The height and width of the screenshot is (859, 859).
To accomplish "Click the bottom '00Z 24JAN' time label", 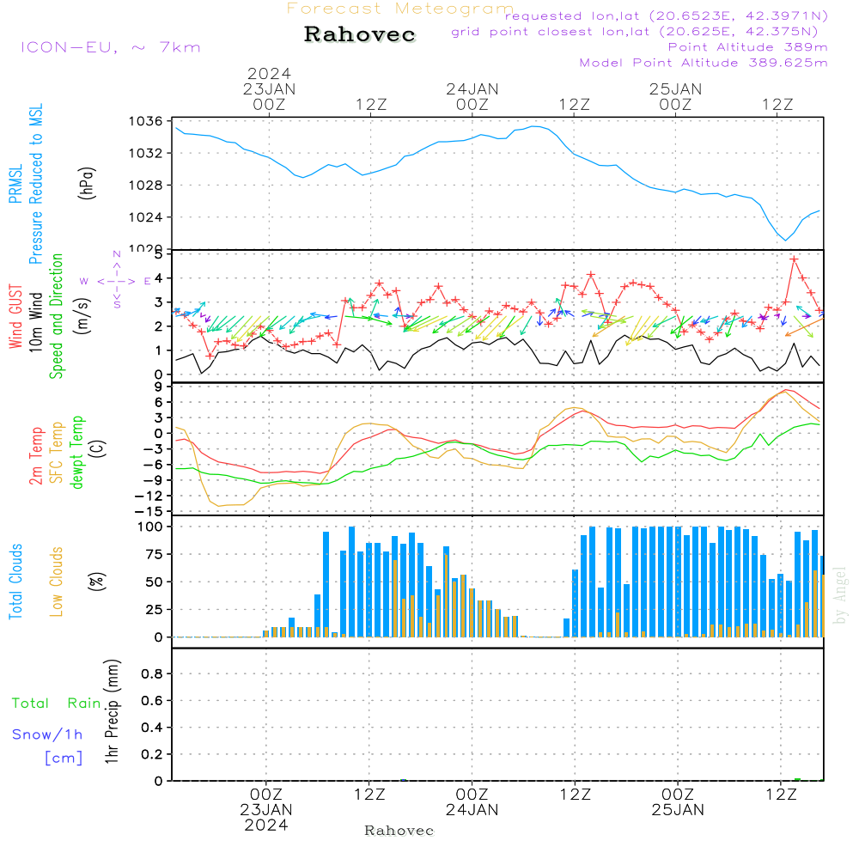I will point(472,802).
